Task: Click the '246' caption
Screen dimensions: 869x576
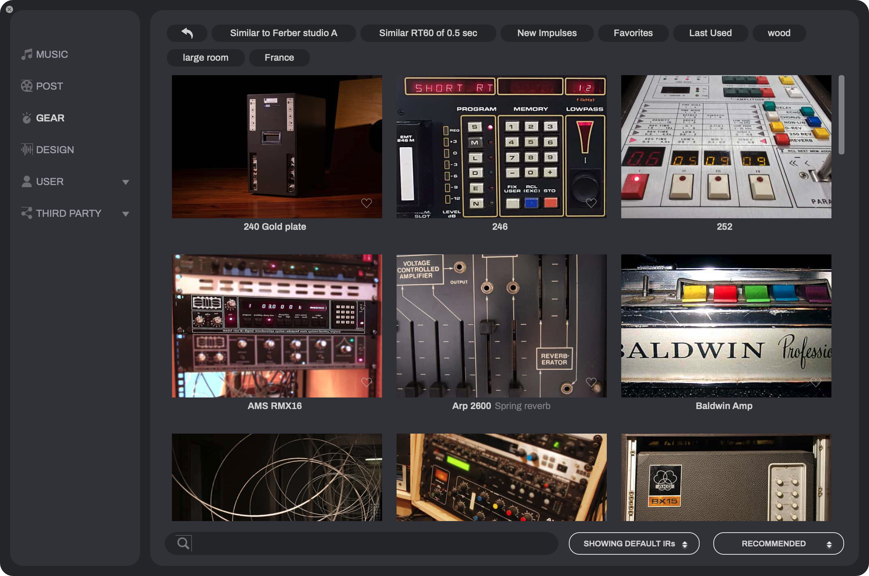Action: coord(500,227)
